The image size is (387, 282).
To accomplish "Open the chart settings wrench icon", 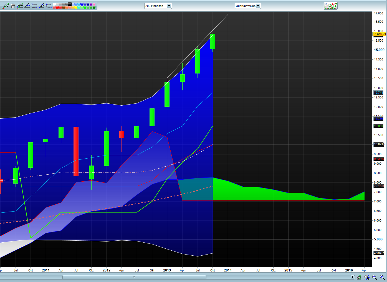I will pos(359,277).
